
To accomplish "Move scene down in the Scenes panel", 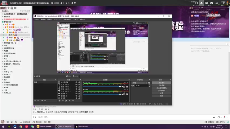I will 45,101.
